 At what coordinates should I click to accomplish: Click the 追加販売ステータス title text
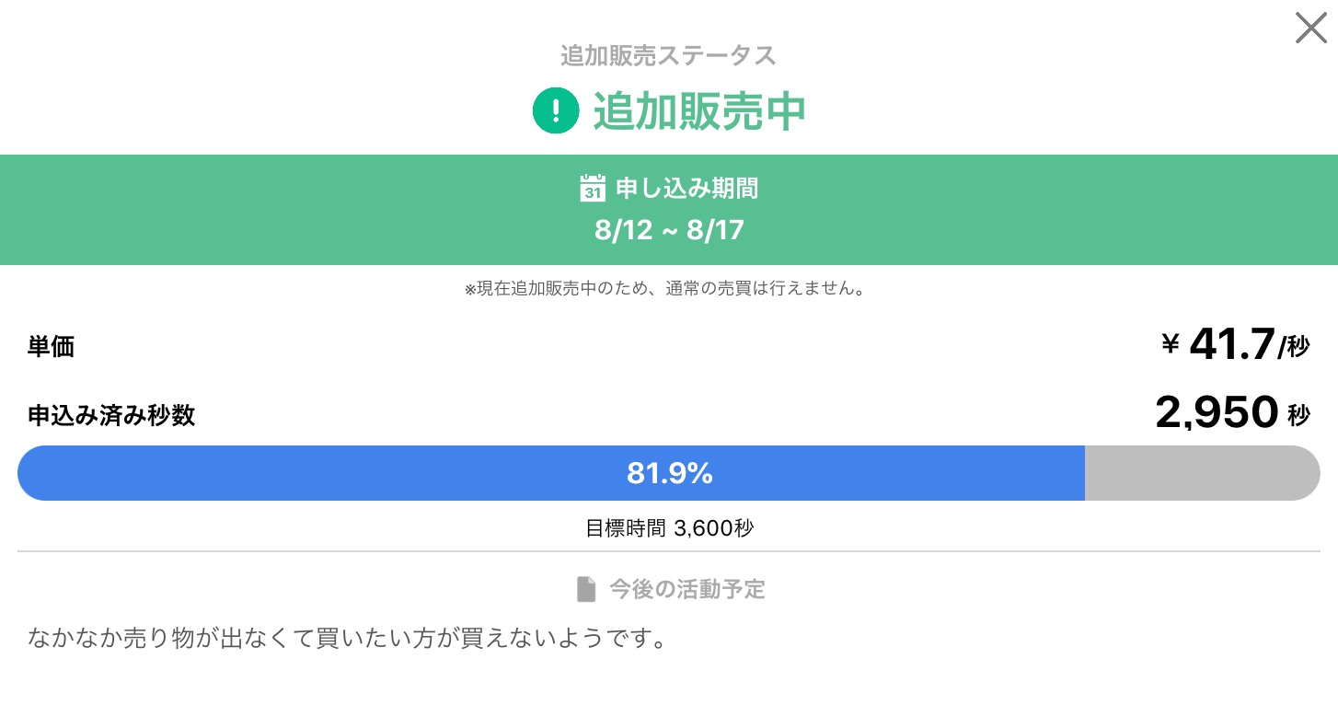[669, 55]
